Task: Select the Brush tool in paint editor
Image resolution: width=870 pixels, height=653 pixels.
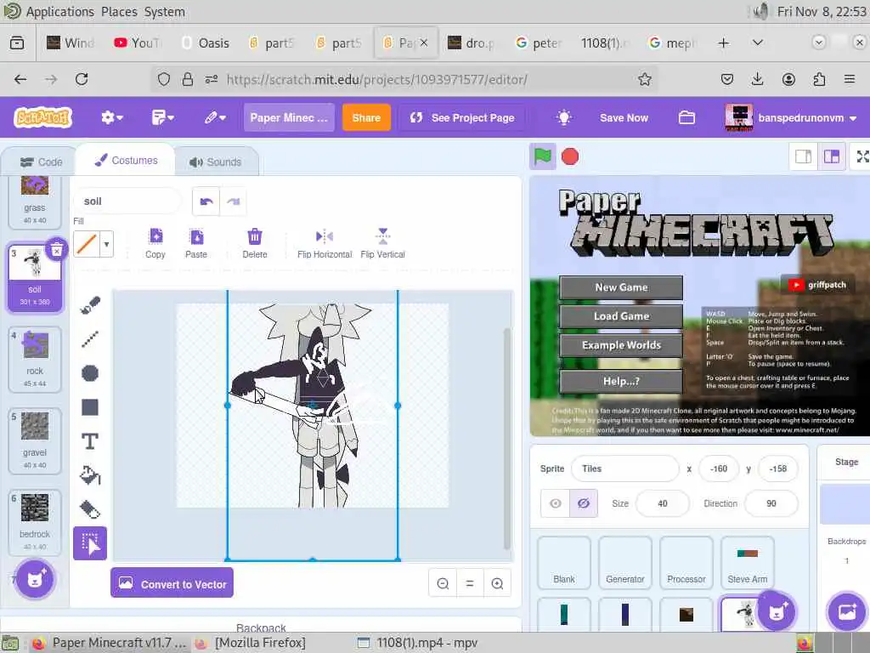Action: [90, 305]
